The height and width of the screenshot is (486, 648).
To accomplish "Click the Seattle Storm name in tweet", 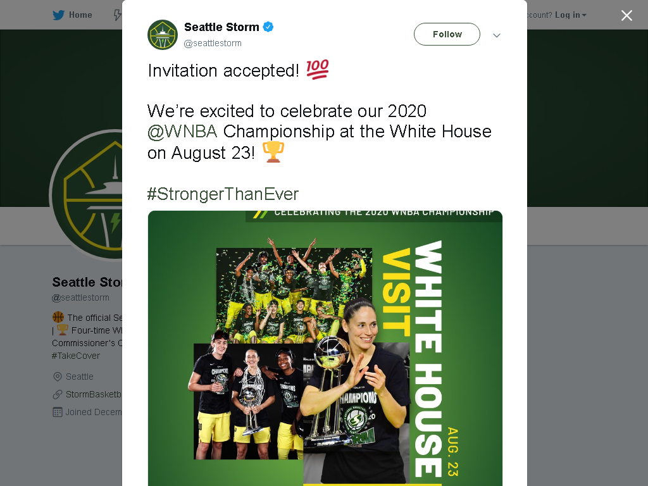I will point(221,27).
